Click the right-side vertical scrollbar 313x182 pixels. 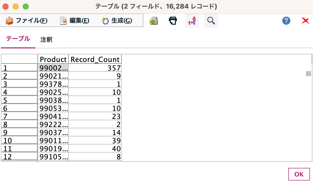[308, 74]
